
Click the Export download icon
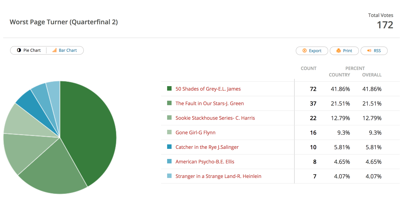(304, 51)
